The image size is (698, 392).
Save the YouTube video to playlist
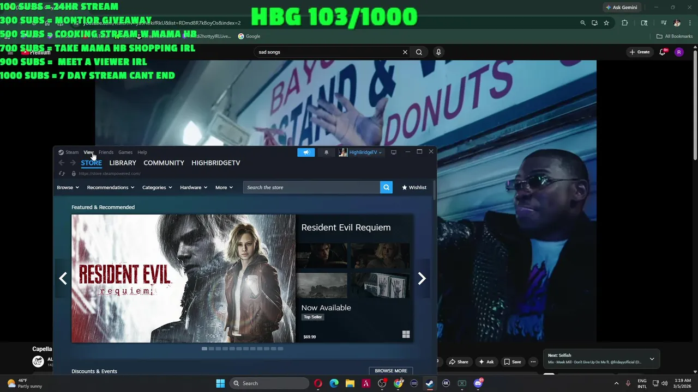coord(513,362)
